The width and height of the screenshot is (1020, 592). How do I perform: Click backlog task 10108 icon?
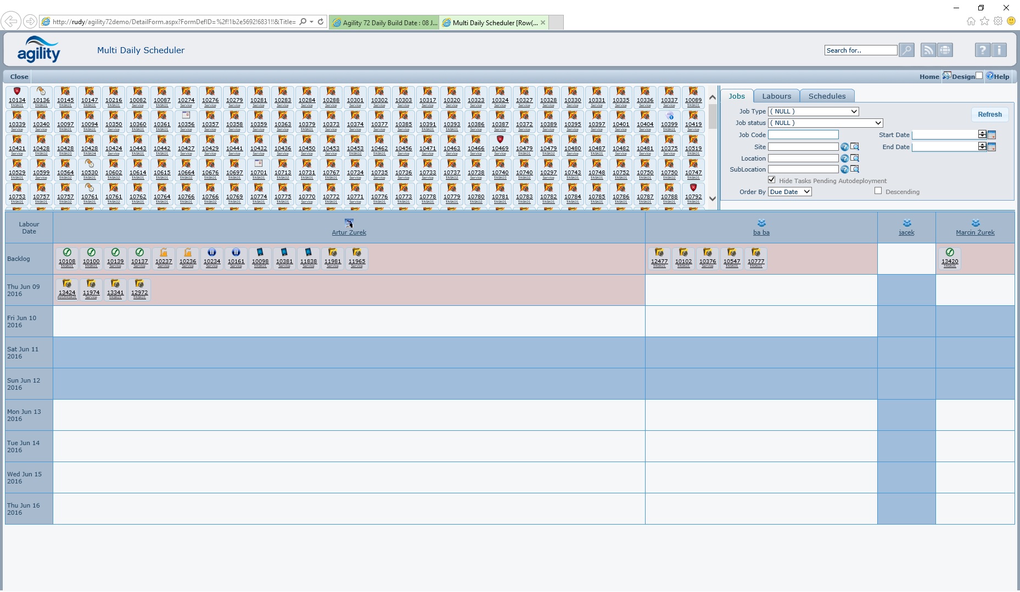tap(67, 253)
